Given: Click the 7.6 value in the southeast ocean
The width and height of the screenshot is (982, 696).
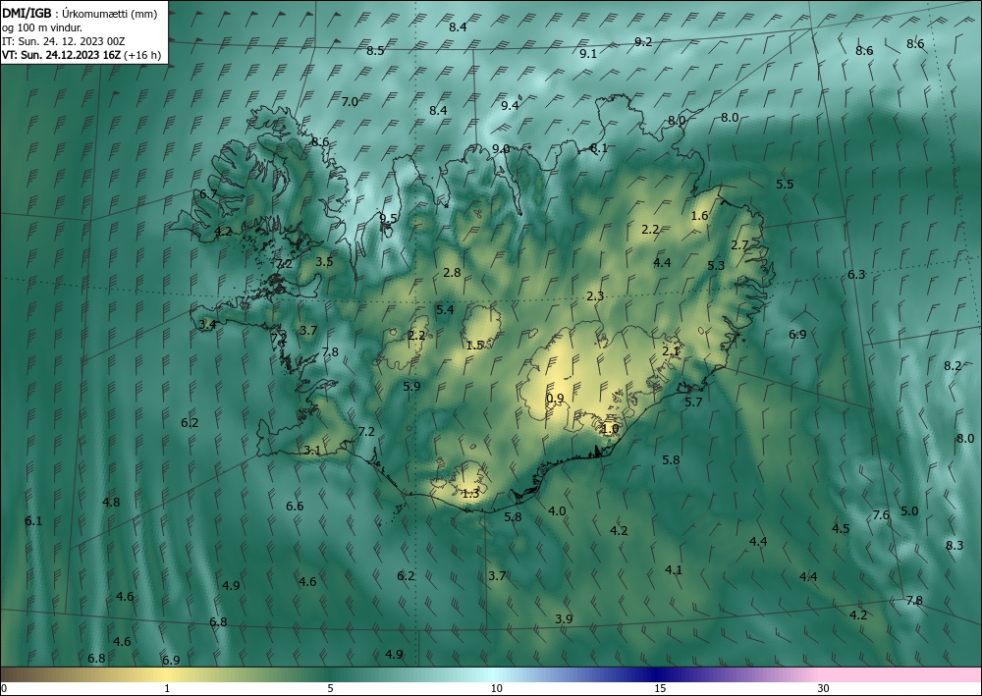Looking at the screenshot, I should 881,515.
